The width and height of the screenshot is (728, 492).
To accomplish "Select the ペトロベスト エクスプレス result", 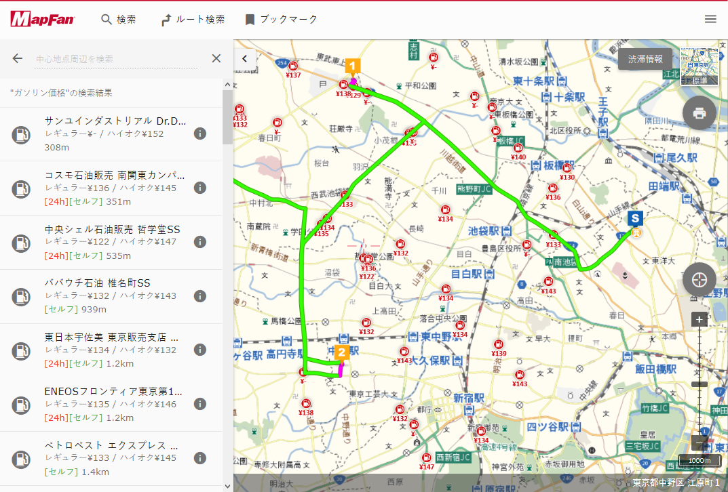I will (x=111, y=459).
